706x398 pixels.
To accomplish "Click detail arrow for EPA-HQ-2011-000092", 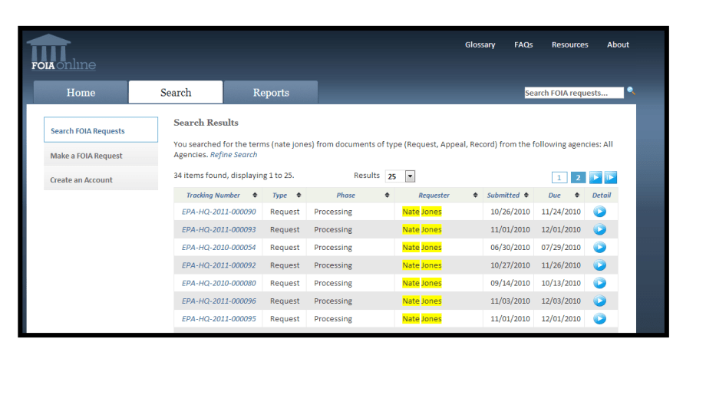I will point(600,265).
